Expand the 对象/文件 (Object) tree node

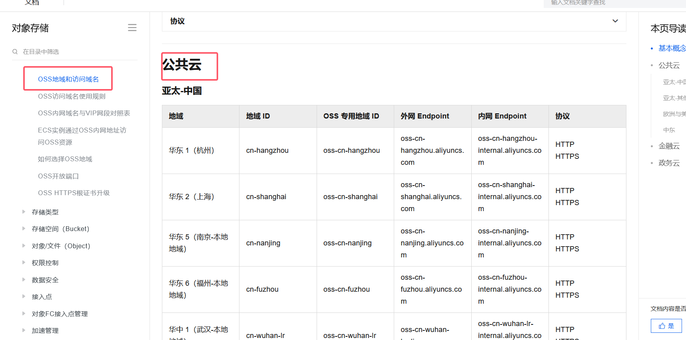click(24, 246)
